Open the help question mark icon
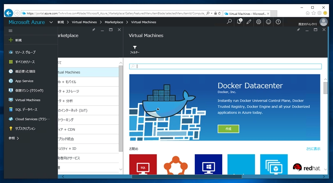 [278, 22]
